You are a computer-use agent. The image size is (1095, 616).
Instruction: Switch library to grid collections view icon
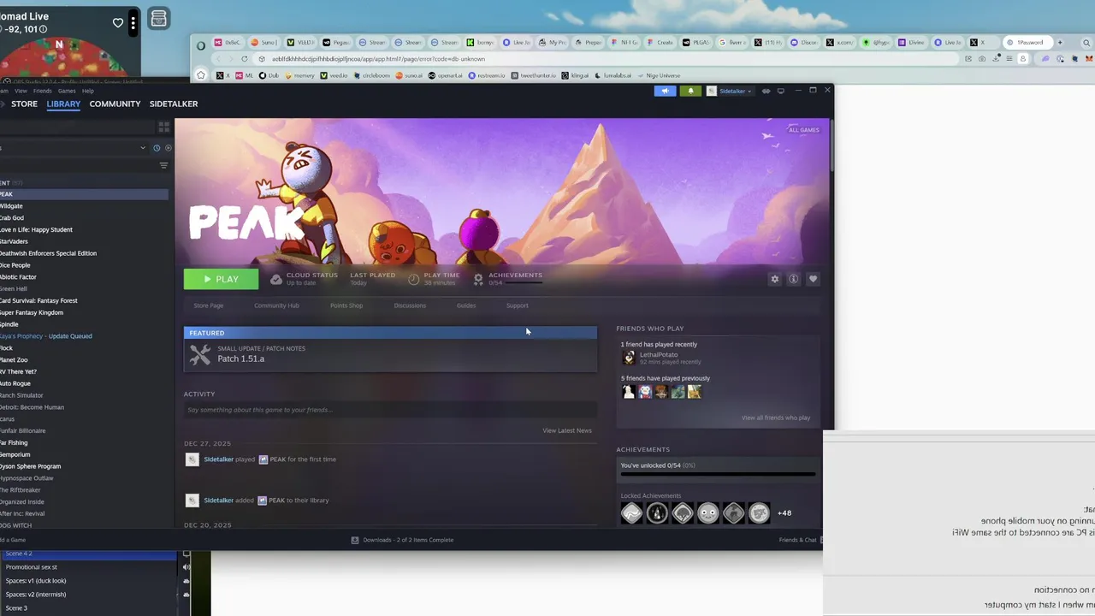click(x=163, y=127)
